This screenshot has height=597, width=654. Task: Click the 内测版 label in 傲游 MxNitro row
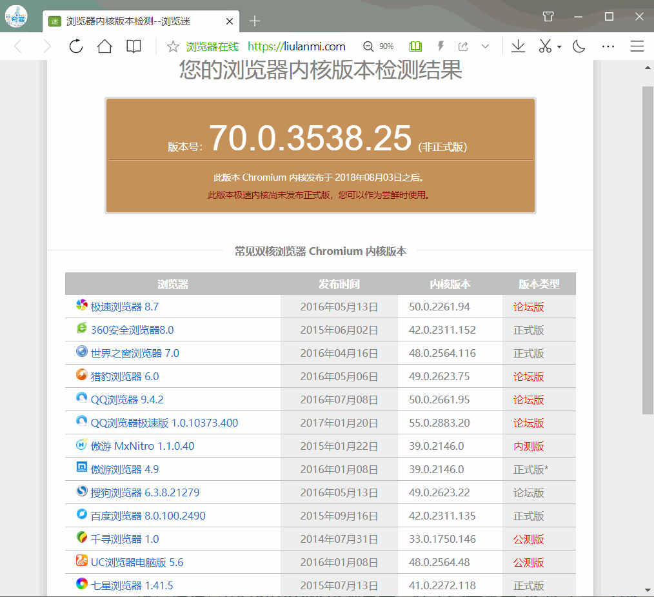click(x=528, y=446)
